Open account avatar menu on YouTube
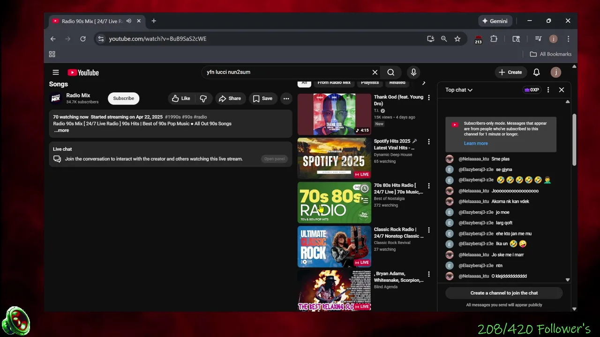600x337 pixels. (x=555, y=73)
